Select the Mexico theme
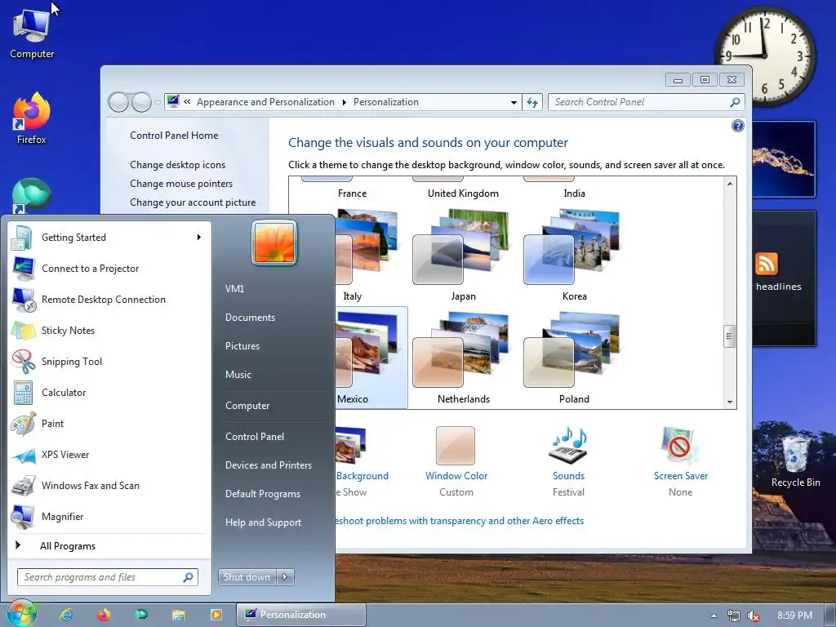836x627 pixels. 371,358
